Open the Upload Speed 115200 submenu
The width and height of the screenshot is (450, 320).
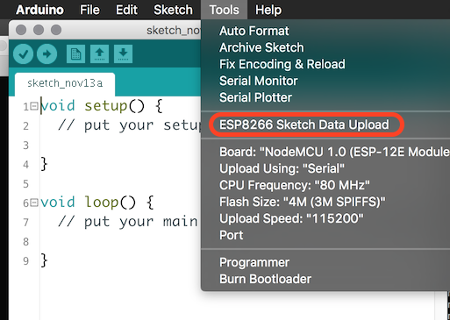tap(291, 218)
